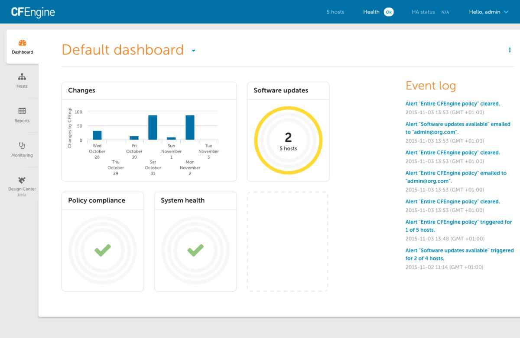This screenshot has width=520, height=338.
Task: Open the Changes widget title
Action: tap(81, 90)
